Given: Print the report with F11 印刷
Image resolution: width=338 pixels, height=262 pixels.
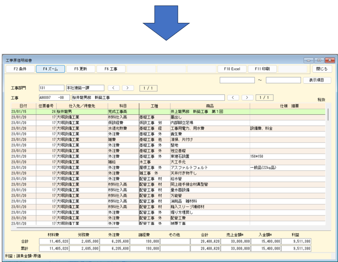Looking at the screenshot, I should (x=262, y=69).
